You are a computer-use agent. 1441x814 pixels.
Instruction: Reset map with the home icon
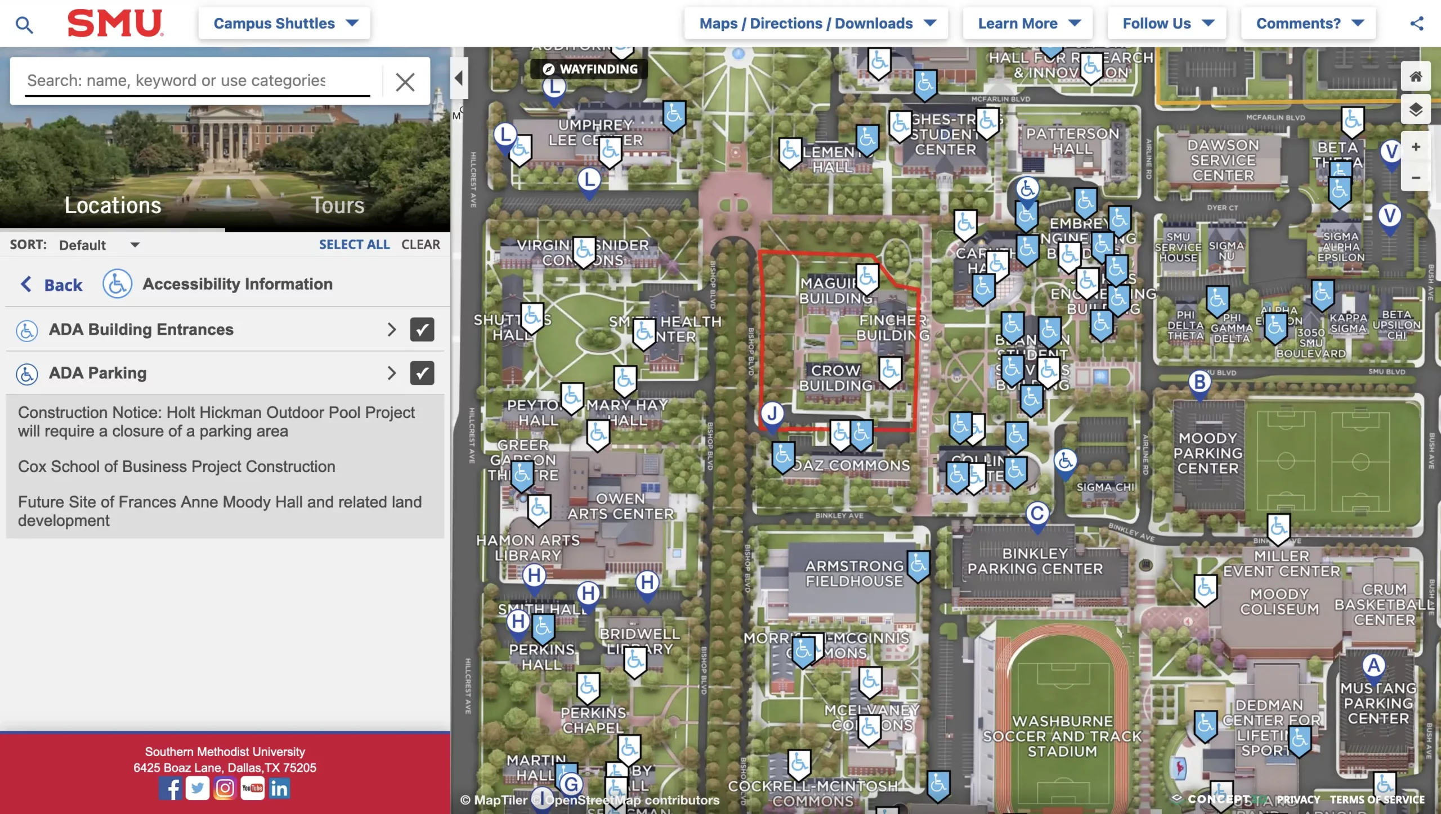(x=1416, y=77)
